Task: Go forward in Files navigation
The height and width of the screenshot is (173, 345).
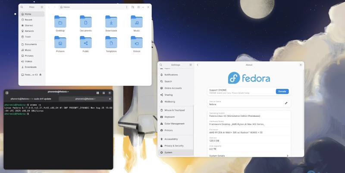Action: (x=55, y=7)
